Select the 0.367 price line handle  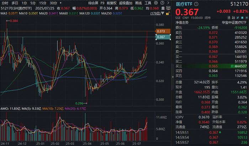point(163,37)
